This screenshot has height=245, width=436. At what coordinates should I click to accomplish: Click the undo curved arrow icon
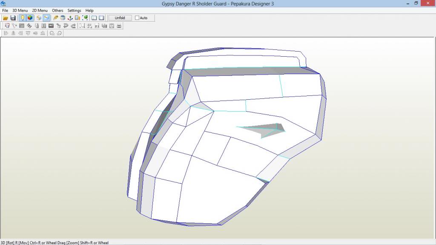point(66,26)
